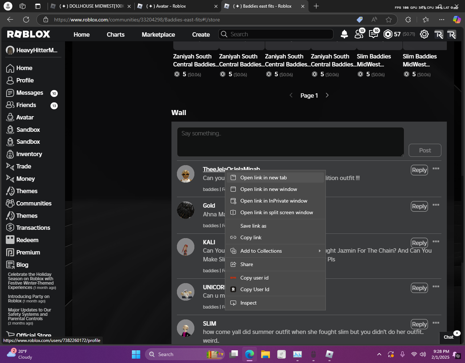This screenshot has height=363, width=465.
Task: Open Microsoft Edge on the taskbar
Action: [x=250, y=354]
